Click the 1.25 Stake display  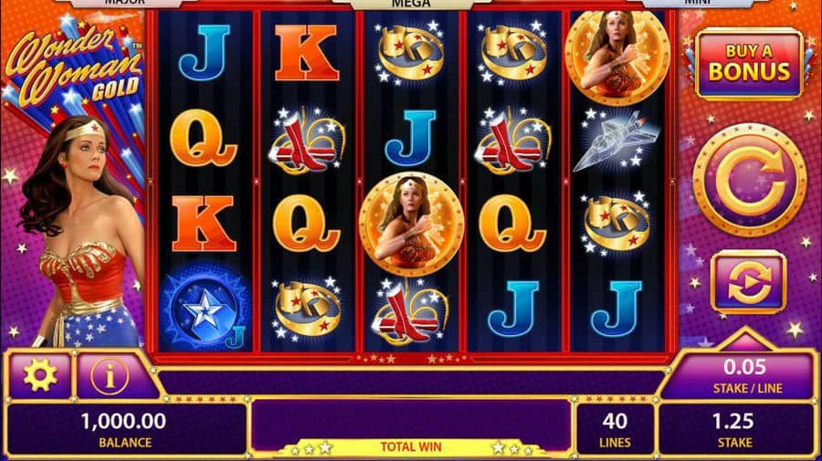pyautogui.click(x=735, y=430)
